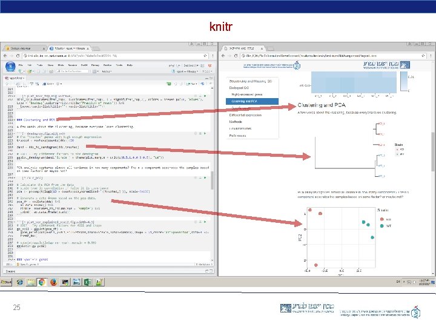This screenshot has width=436, height=327.
Task: Click the Insert chunk icon in the editor toolbar
Action: point(169,84)
